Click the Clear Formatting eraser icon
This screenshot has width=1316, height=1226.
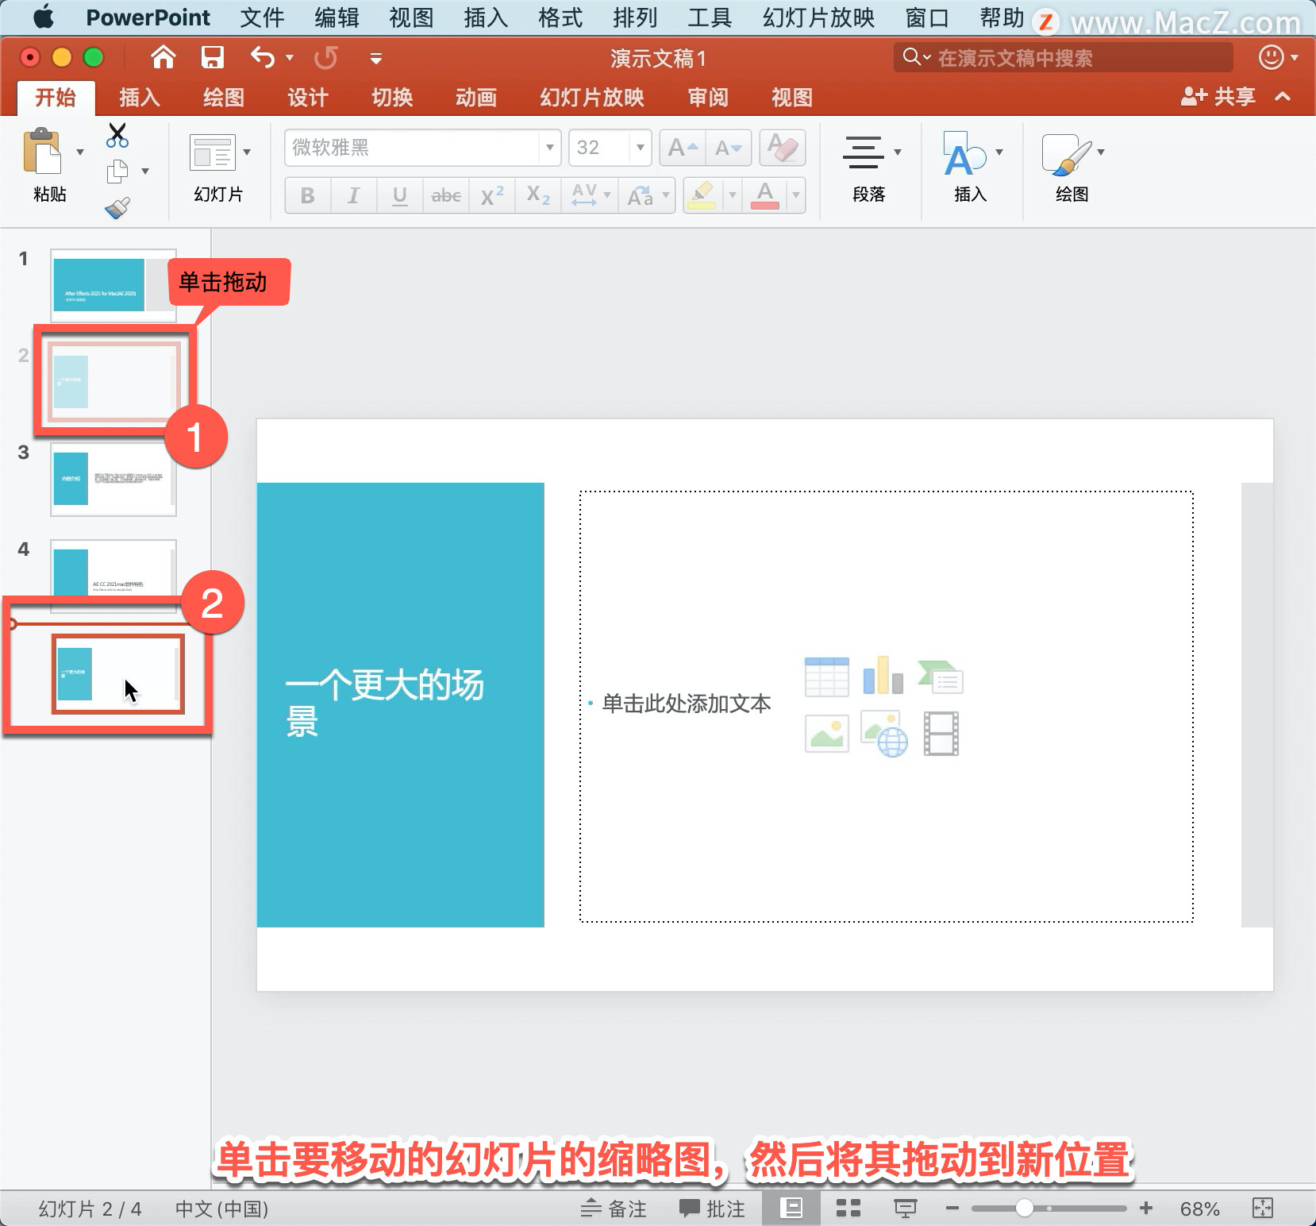(782, 148)
